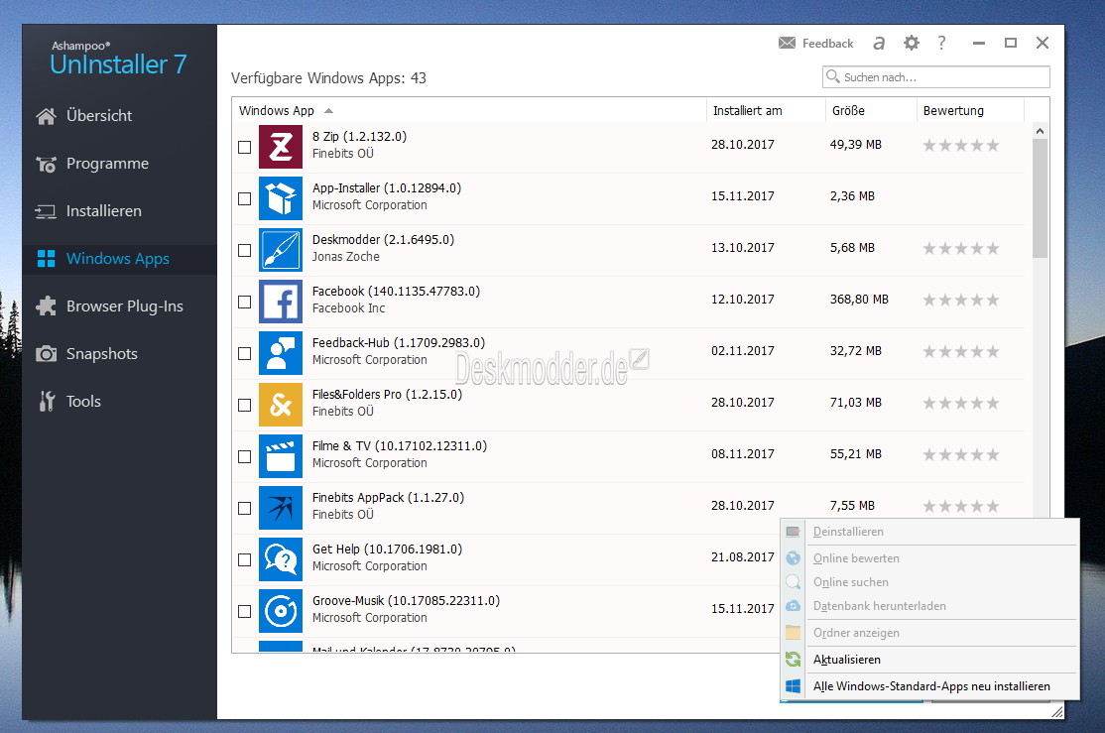Image resolution: width=1105 pixels, height=733 pixels.
Task: Choose Deinstallieren in the context menu
Action: point(929,532)
